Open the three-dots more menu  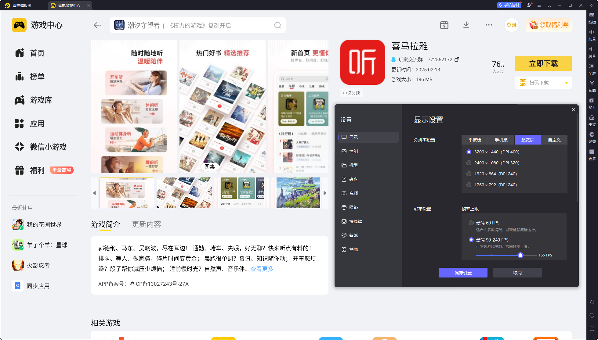coord(489,25)
